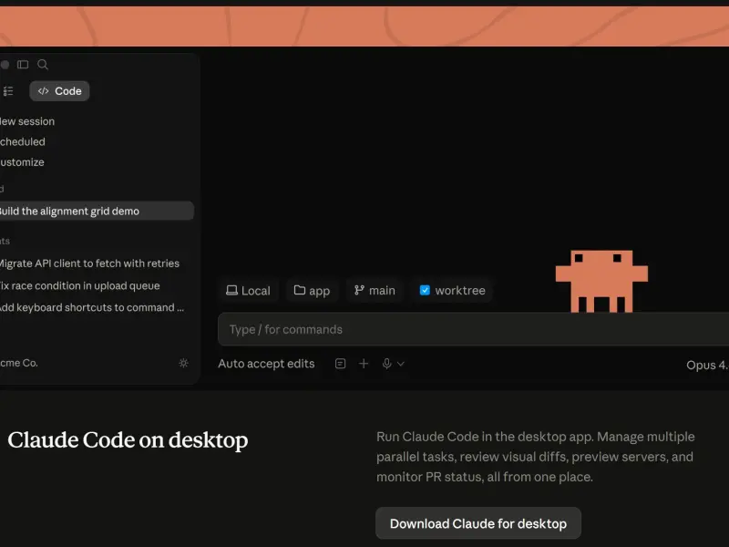Image resolution: width=729 pixels, height=547 pixels.
Task: Open the app folder selector
Action: [x=312, y=291]
